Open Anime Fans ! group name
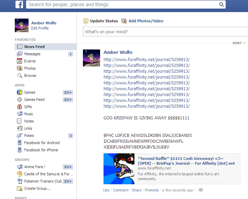 pyautogui.click(x=35, y=167)
